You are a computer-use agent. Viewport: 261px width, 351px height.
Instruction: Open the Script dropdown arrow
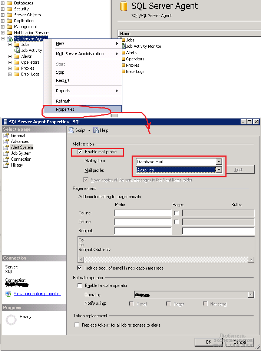point(89,130)
